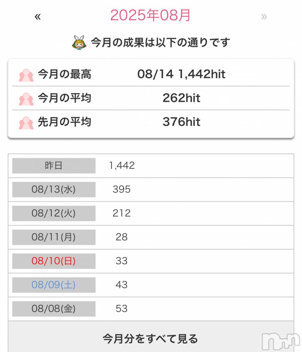
Task: Click pink people icon beside 今月の最高
Action: [x=26, y=75]
